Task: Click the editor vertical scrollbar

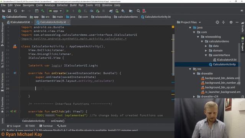Action: pyautogui.click(x=173, y=55)
